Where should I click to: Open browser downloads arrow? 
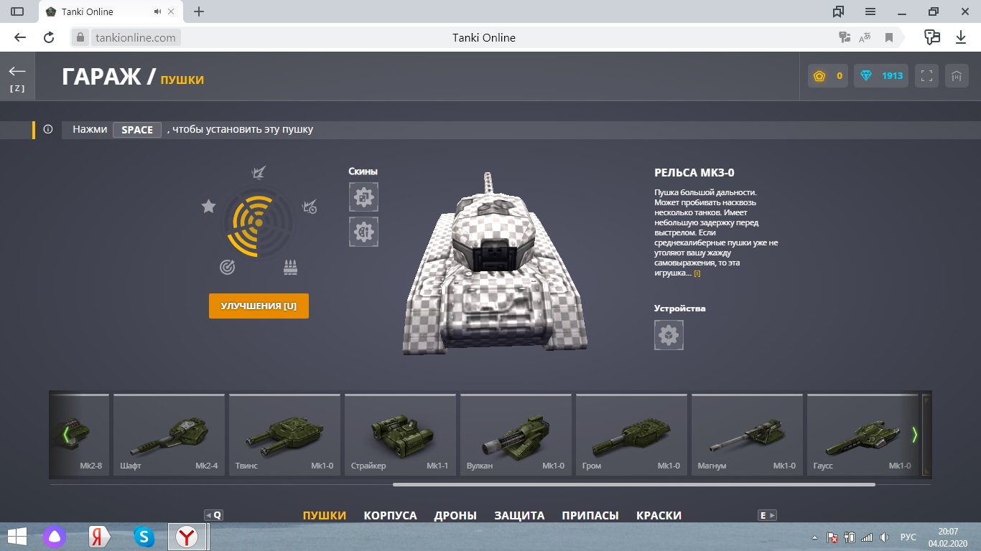click(960, 37)
